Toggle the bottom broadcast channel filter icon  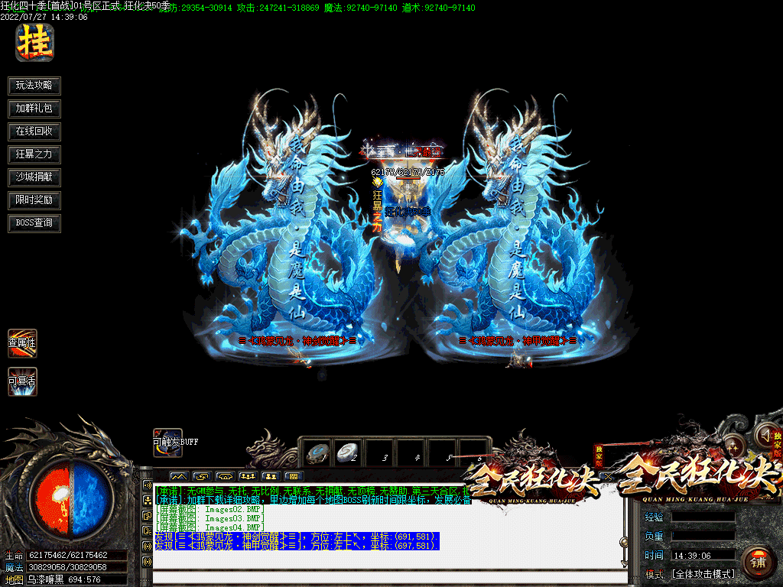[147, 562]
